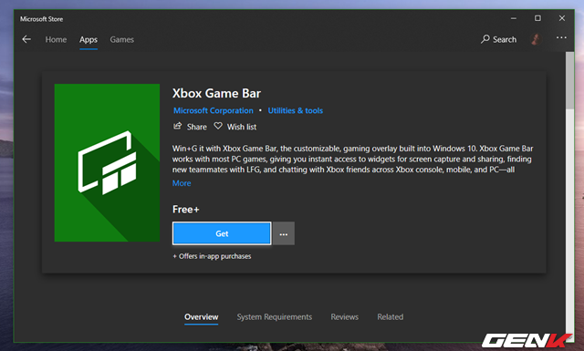Add to Wish list with heart icon
The height and width of the screenshot is (351, 584).
[x=218, y=126]
